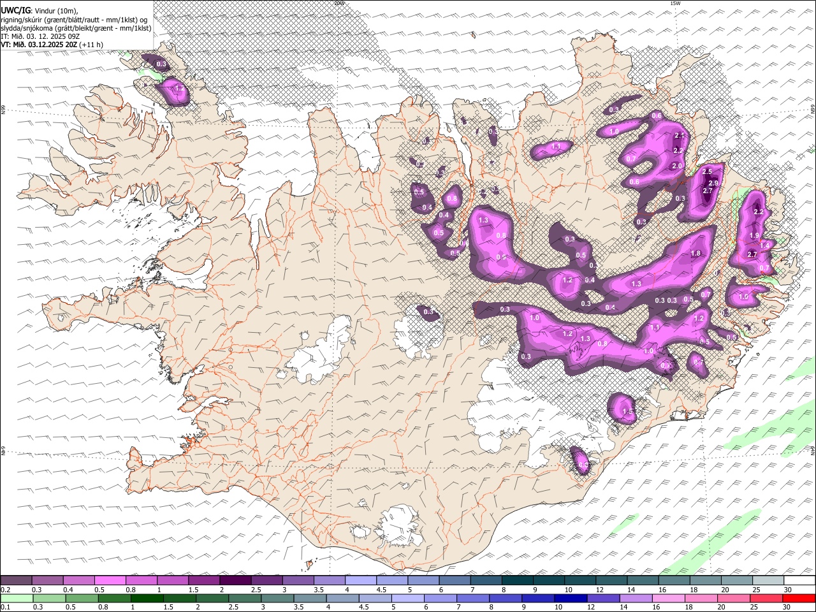Click the '0.2' label in the snow legend
Viewport: 816px width, 612px height.
coord(6,590)
